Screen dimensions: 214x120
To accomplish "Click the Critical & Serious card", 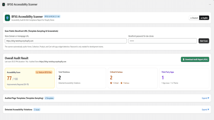I will coord(133,78).
